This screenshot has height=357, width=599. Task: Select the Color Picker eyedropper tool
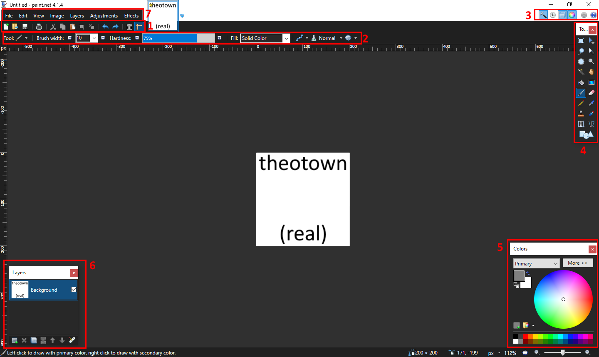[592, 103]
